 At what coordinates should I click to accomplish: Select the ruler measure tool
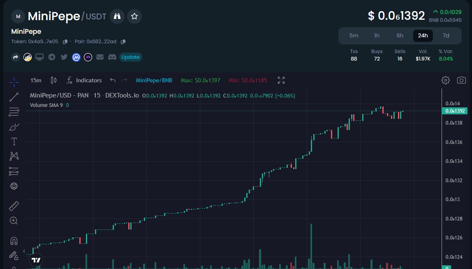[x=14, y=206]
